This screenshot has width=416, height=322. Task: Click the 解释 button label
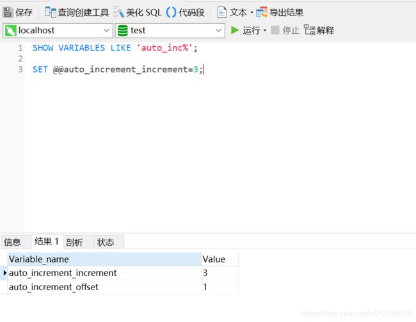326,30
